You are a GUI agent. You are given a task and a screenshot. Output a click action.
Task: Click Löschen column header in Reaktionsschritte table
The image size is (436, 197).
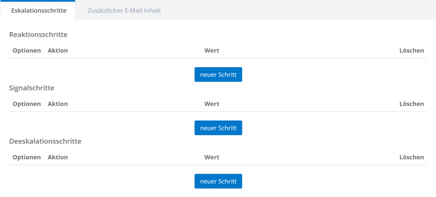(411, 51)
